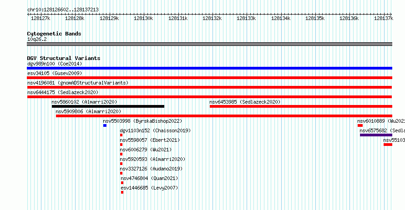
Task: Click the 128131k ruler tick label
Action: 178,19
